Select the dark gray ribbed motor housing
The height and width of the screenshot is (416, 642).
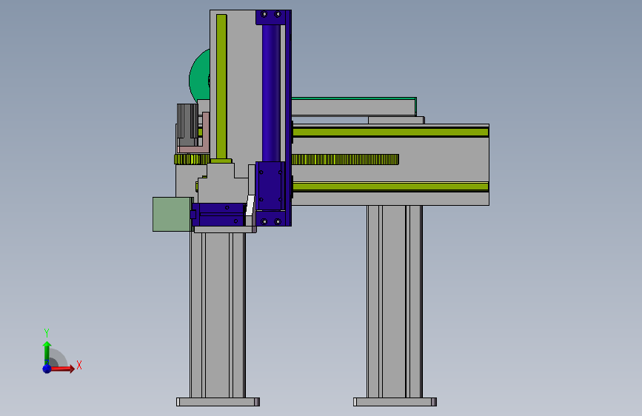point(187,124)
